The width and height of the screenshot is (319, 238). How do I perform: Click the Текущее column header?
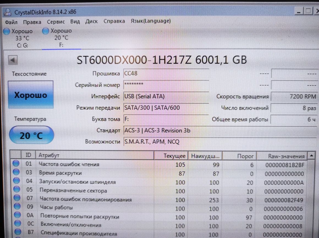171,156
